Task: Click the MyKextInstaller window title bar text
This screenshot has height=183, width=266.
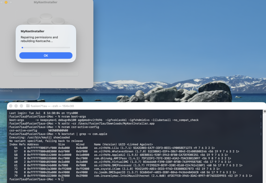Action: tap(45, 2)
